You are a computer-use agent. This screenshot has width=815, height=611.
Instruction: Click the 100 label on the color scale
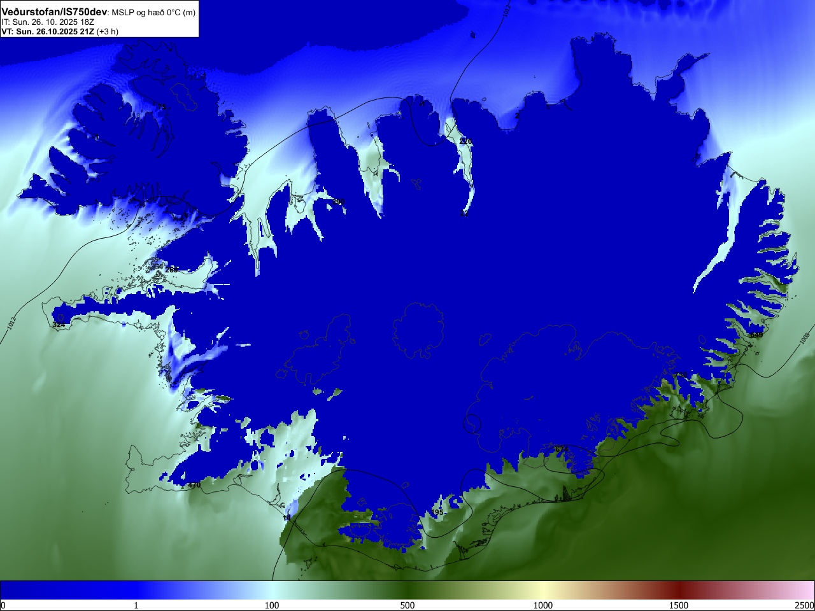272,605
